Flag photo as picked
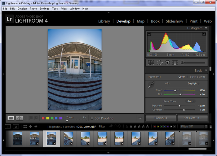 (31, 118)
